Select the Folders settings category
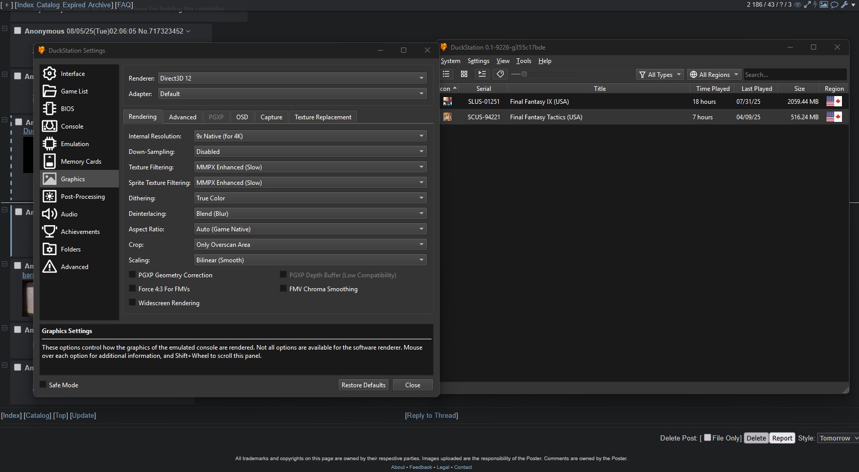This screenshot has width=859, height=472. coord(79,249)
